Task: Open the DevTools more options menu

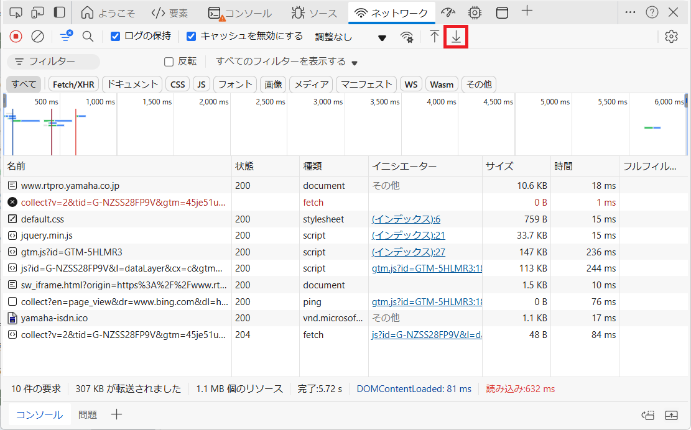Action: pyautogui.click(x=630, y=12)
